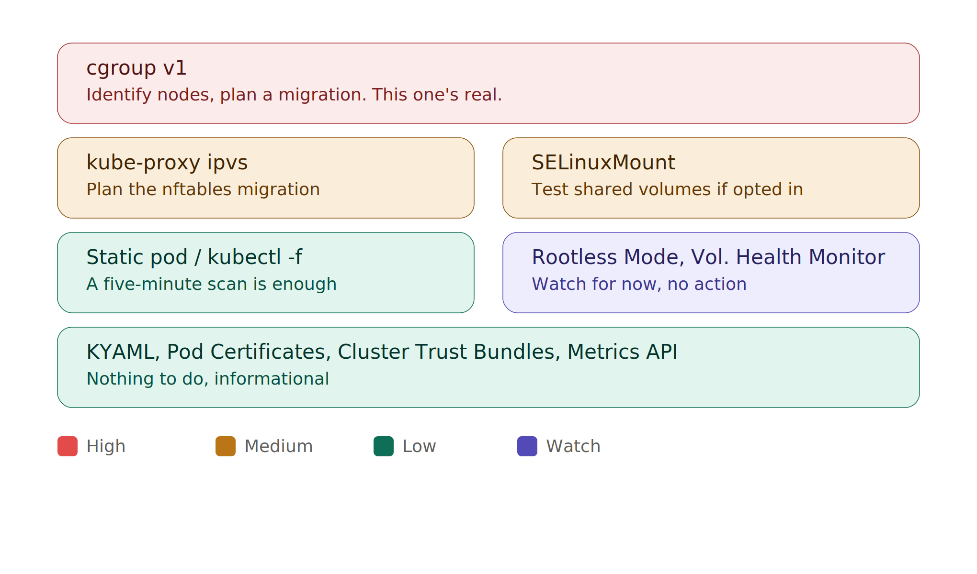977x574 pixels.
Task: Click the text "Test shared volumes if opted in"
Action: tap(667, 189)
